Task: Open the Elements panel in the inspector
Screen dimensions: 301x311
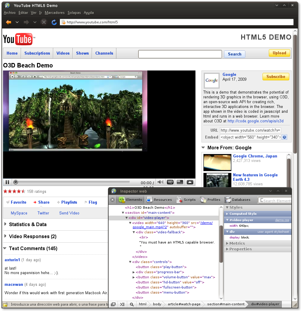Action: (131, 200)
